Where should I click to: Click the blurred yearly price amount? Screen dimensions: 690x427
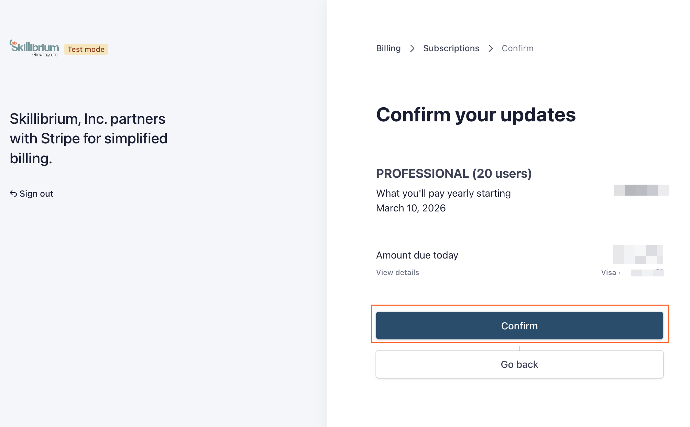click(x=641, y=190)
